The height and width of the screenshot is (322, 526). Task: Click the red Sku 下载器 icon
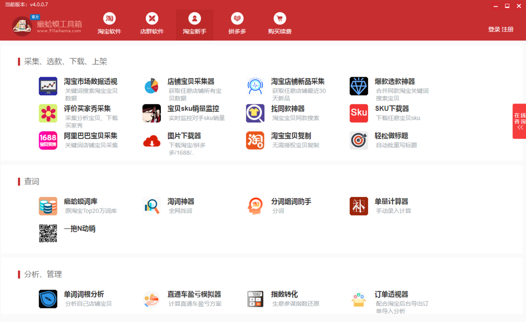coord(359,113)
